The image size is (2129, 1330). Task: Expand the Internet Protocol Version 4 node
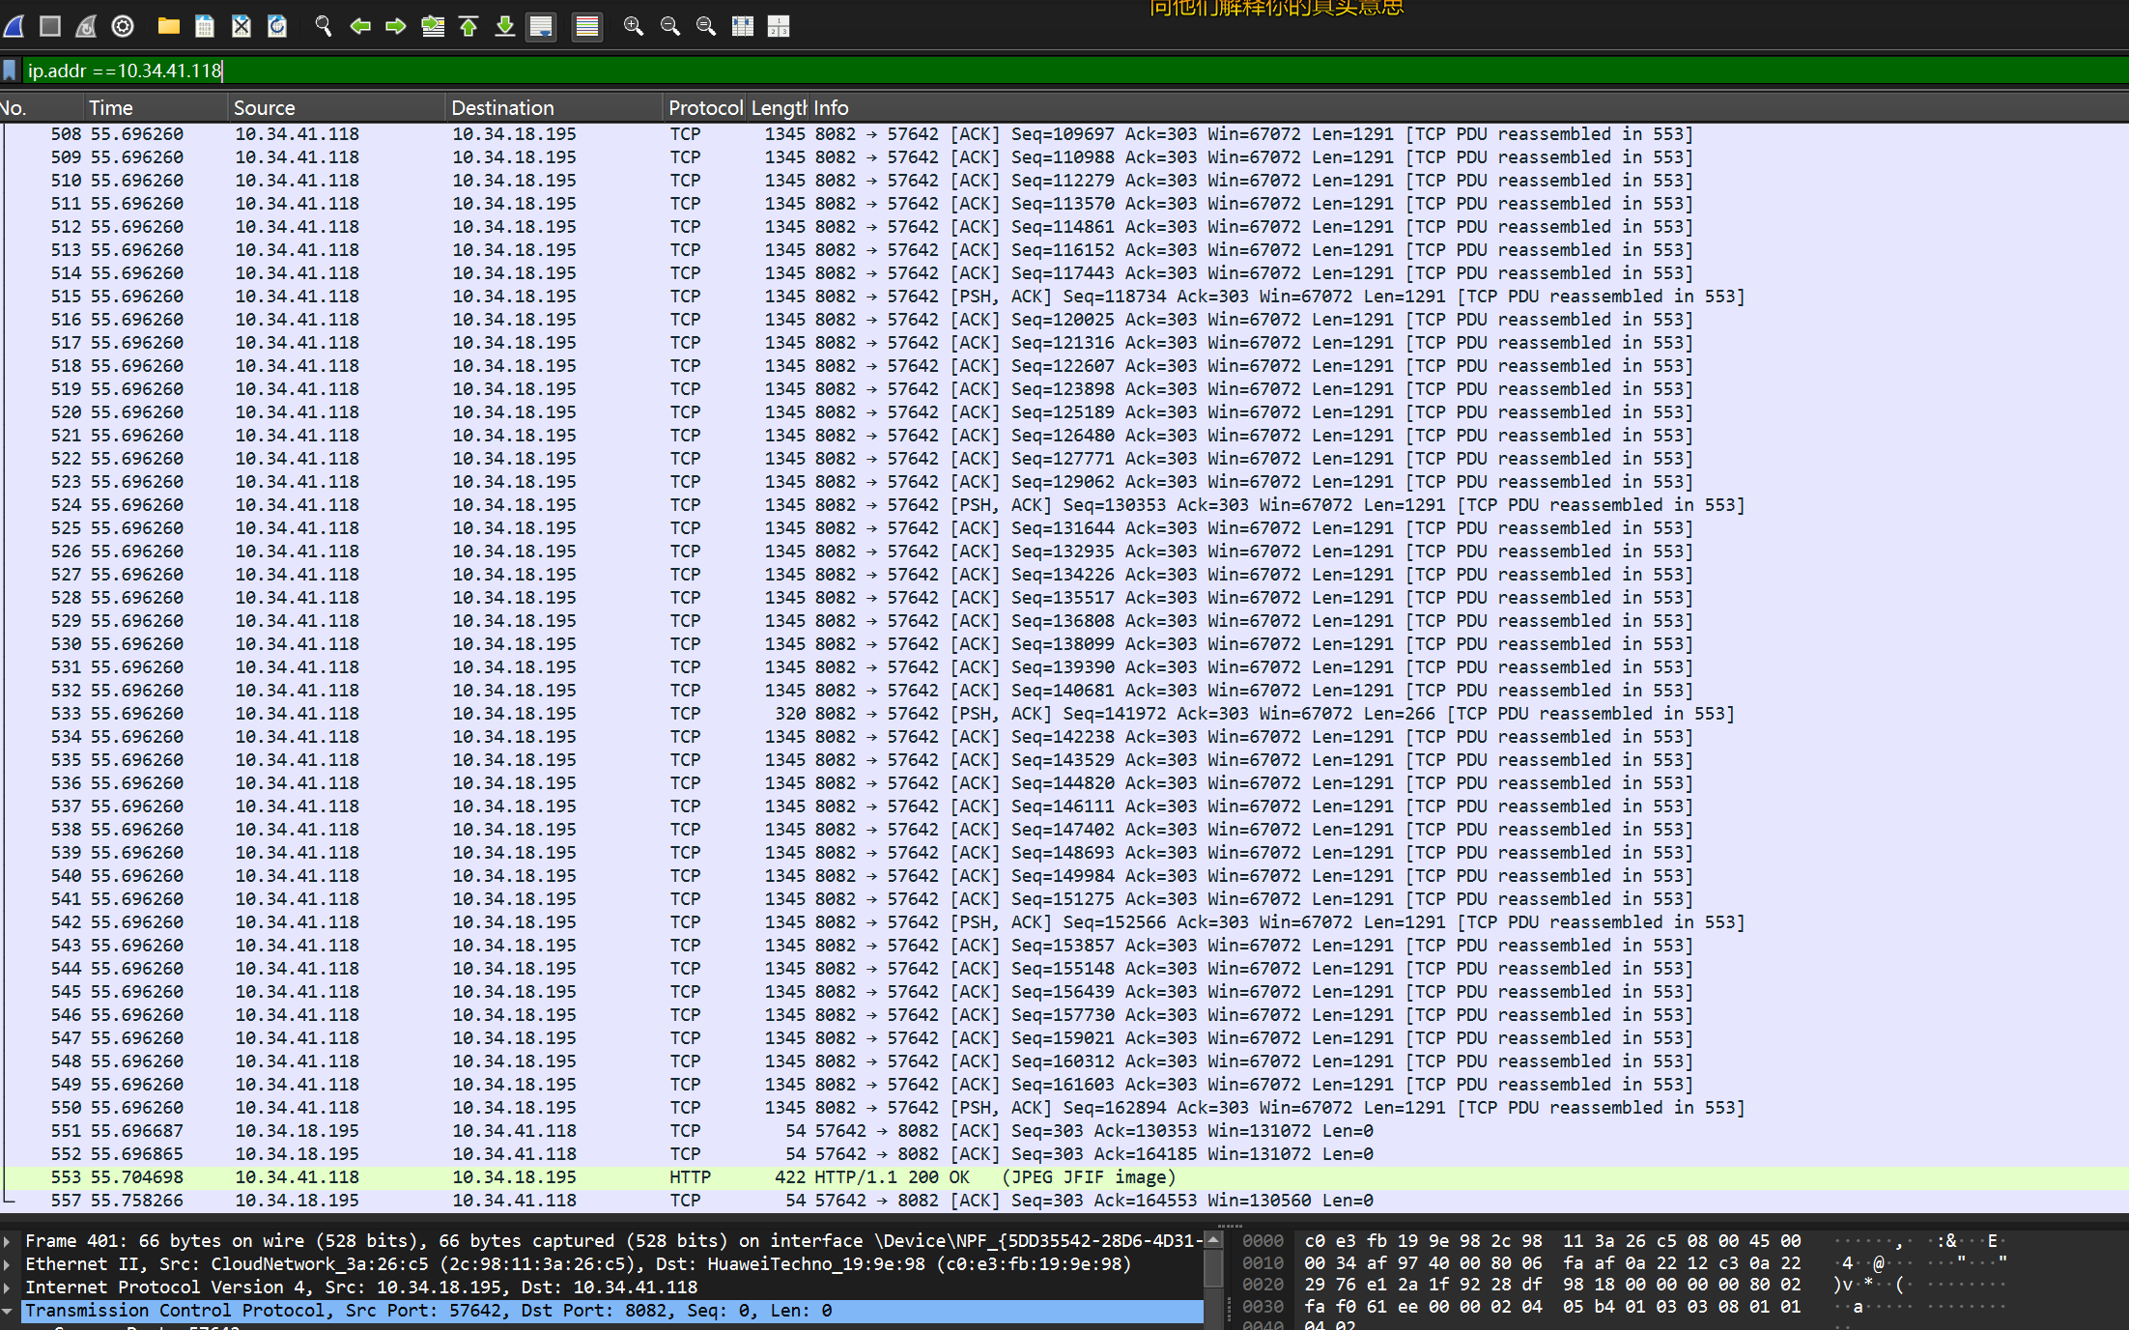(10, 1287)
